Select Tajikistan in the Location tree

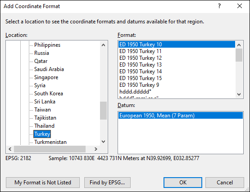[x=45, y=118]
